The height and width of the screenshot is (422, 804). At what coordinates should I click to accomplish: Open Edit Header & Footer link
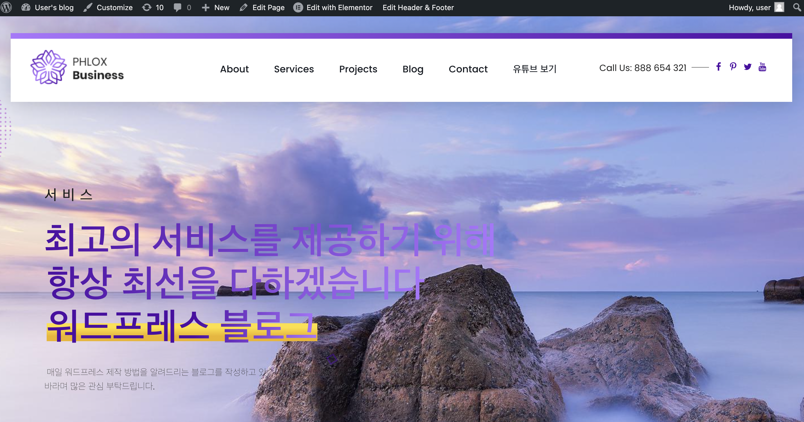(418, 8)
